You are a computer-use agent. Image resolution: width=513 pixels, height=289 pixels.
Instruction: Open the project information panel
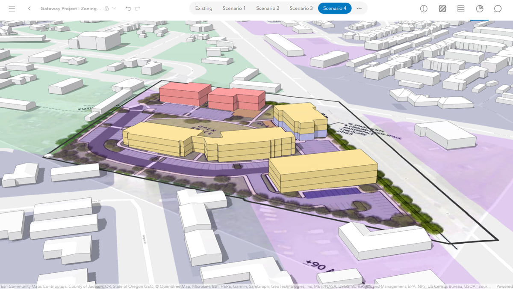(424, 9)
